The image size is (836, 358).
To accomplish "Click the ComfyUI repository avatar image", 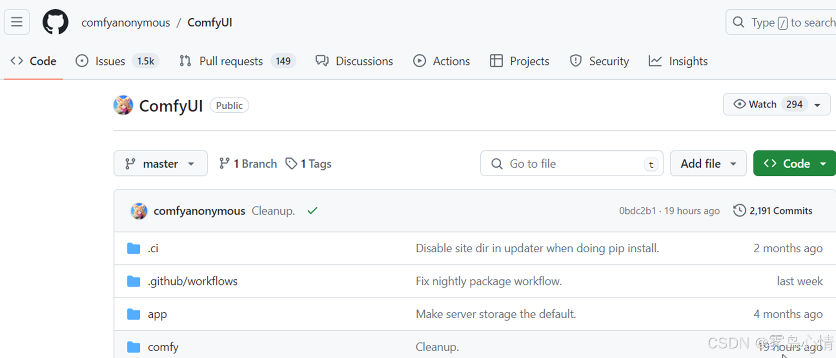I will point(123,105).
